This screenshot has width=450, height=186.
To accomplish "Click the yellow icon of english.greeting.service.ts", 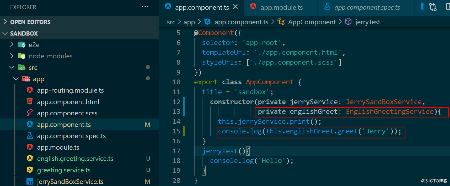I will point(30,159).
